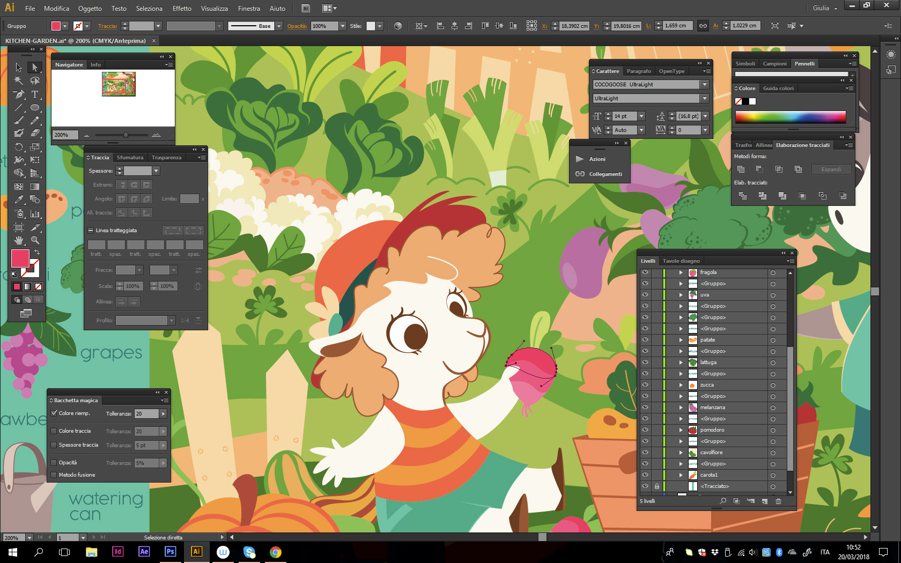Click the red fill color swatch in toolbox

click(x=20, y=258)
